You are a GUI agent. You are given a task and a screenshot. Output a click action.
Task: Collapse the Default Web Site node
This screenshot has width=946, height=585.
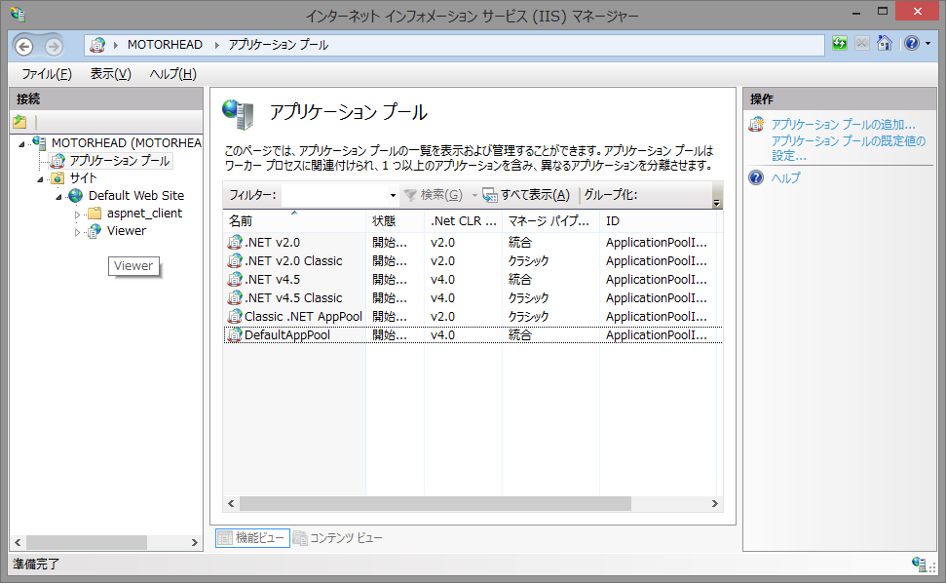coord(59,197)
